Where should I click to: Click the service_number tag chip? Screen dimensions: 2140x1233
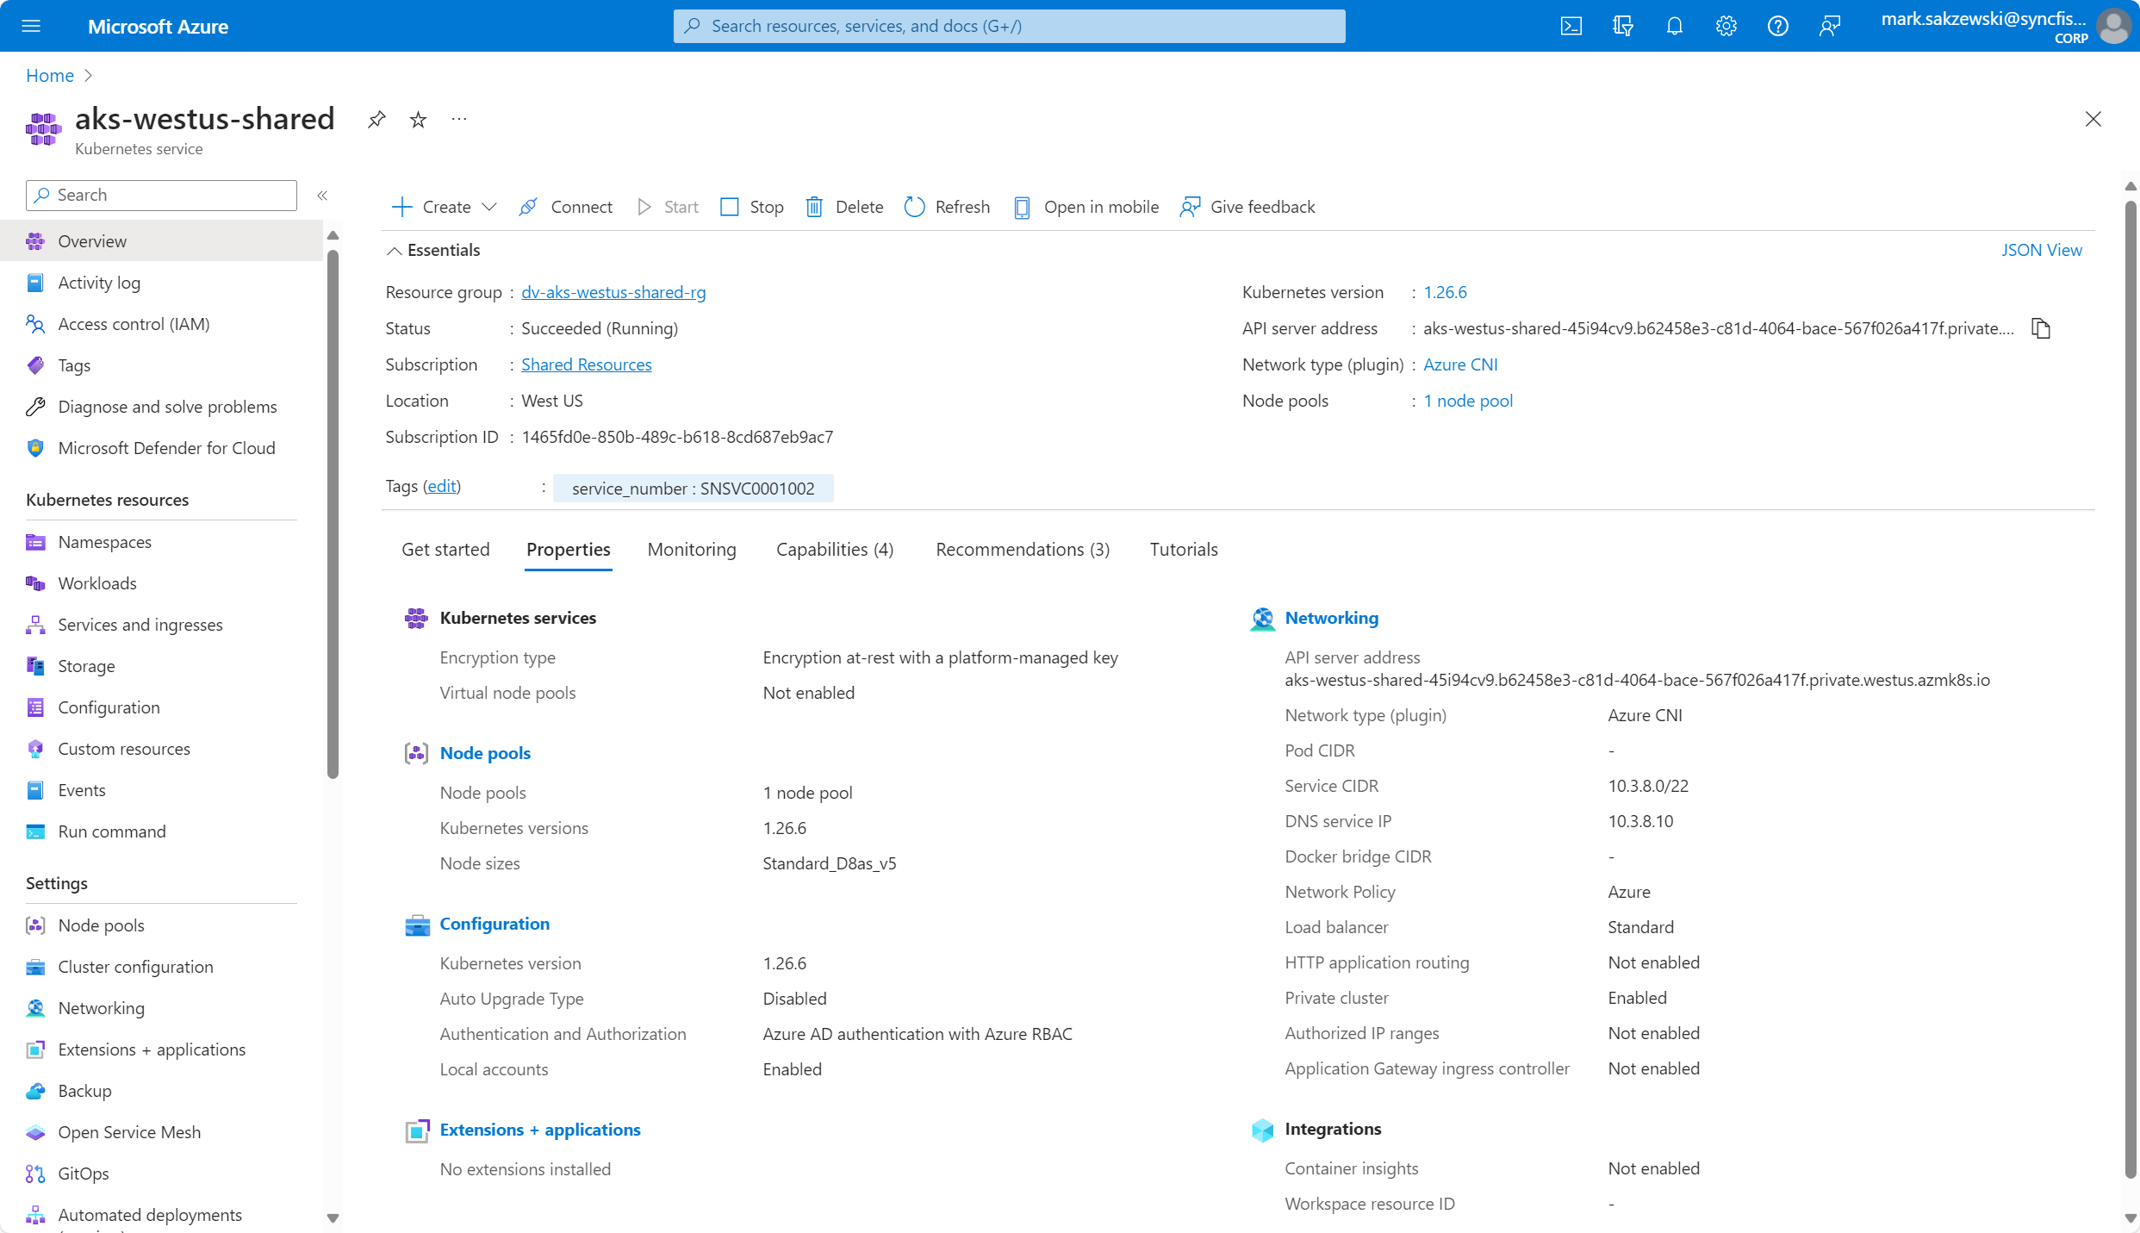tap(694, 489)
